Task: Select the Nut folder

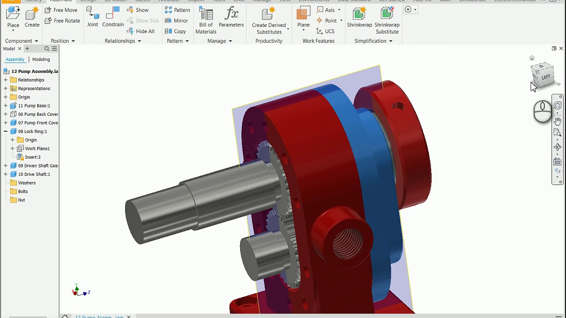Action: pos(18,200)
